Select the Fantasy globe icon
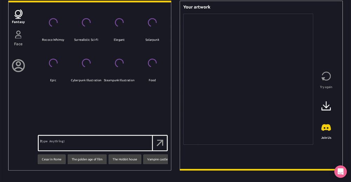 (x=18, y=14)
